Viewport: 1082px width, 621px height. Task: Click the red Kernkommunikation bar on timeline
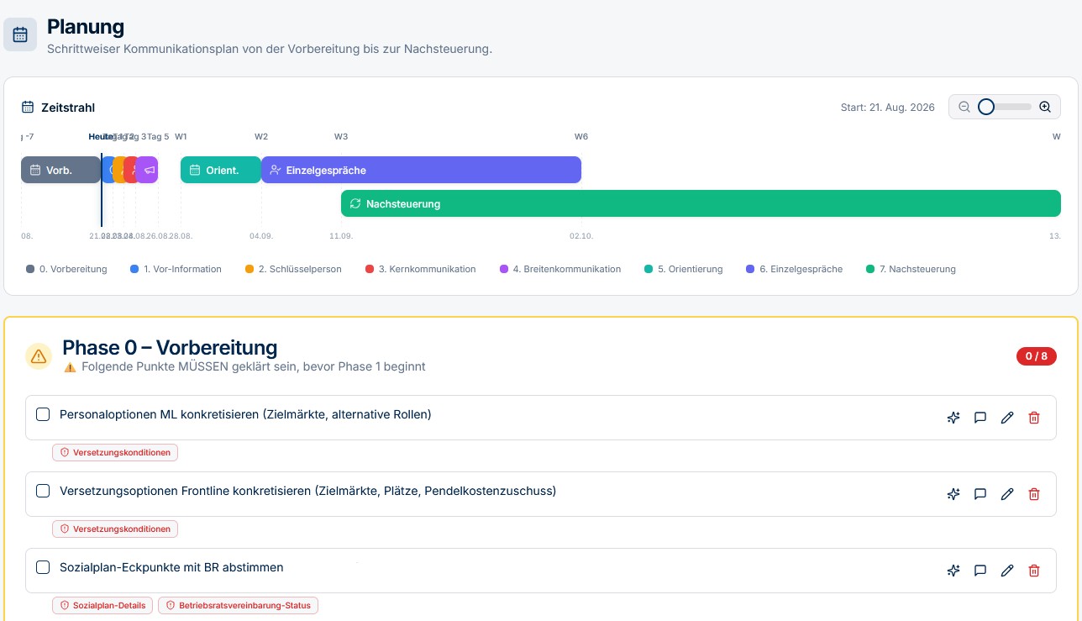130,170
